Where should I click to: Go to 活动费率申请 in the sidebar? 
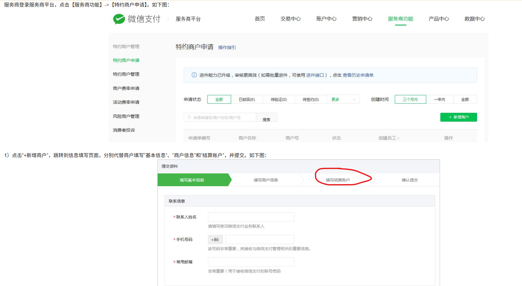pos(126,102)
